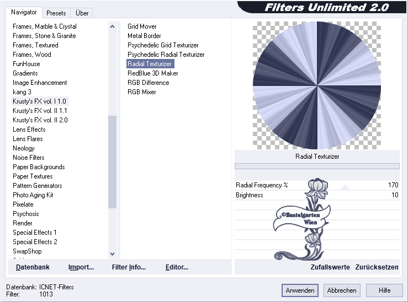408x302 pixels.
Task: Open help via the Hilfe button
Action: [x=384, y=290]
